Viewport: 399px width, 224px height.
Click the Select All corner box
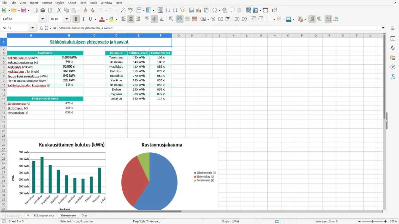(x=3, y=36)
